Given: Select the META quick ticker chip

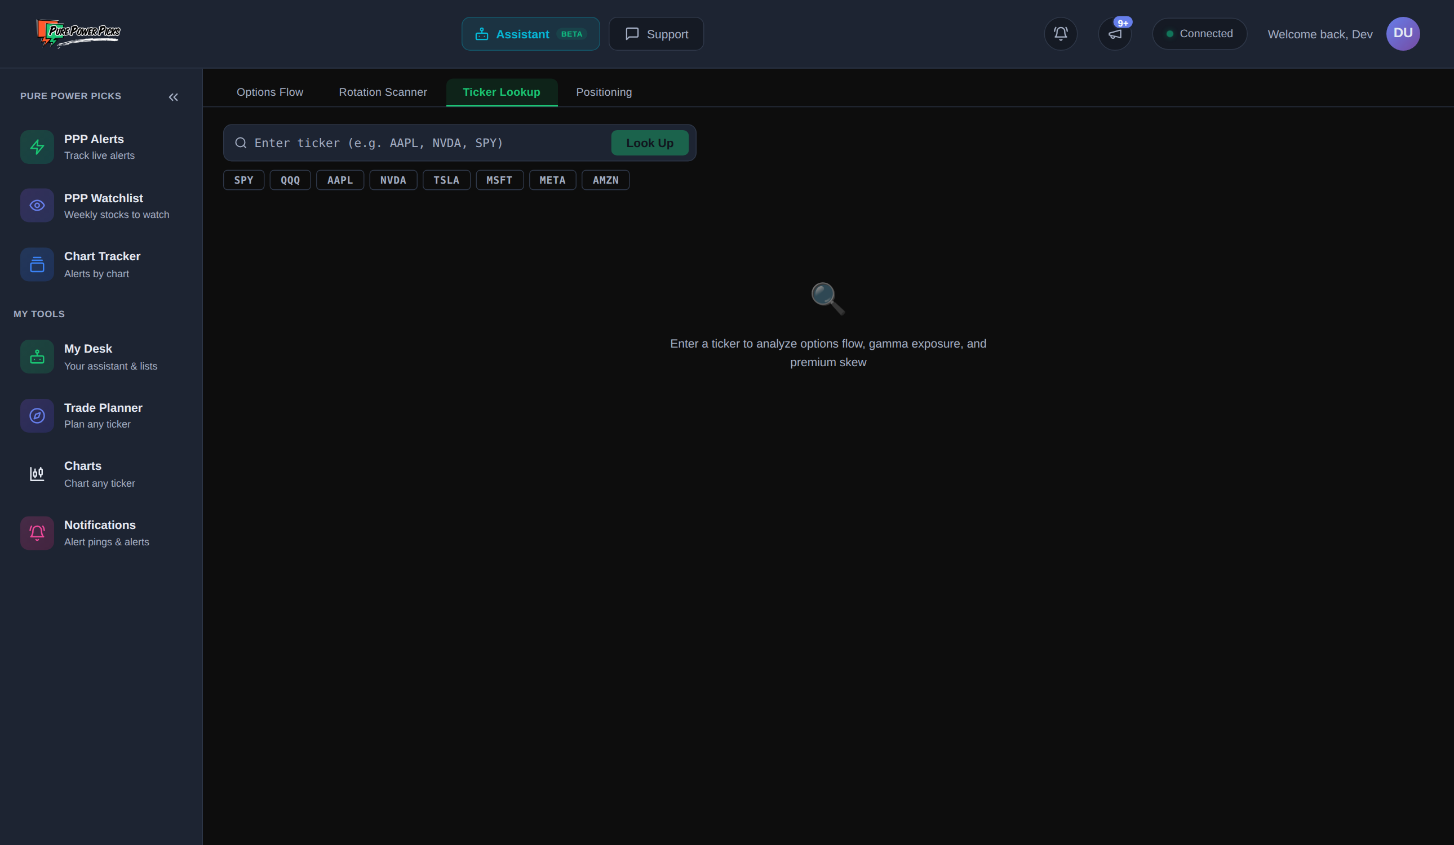Looking at the screenshot, I should pyautogui.click(x=553, y=180).
